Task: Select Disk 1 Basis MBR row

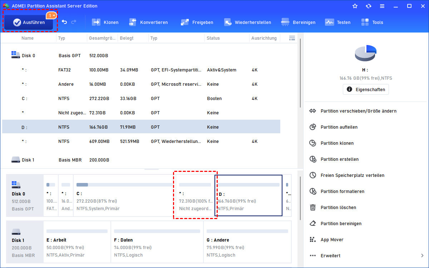Action: pyautogui.click(x=141, y=160)
